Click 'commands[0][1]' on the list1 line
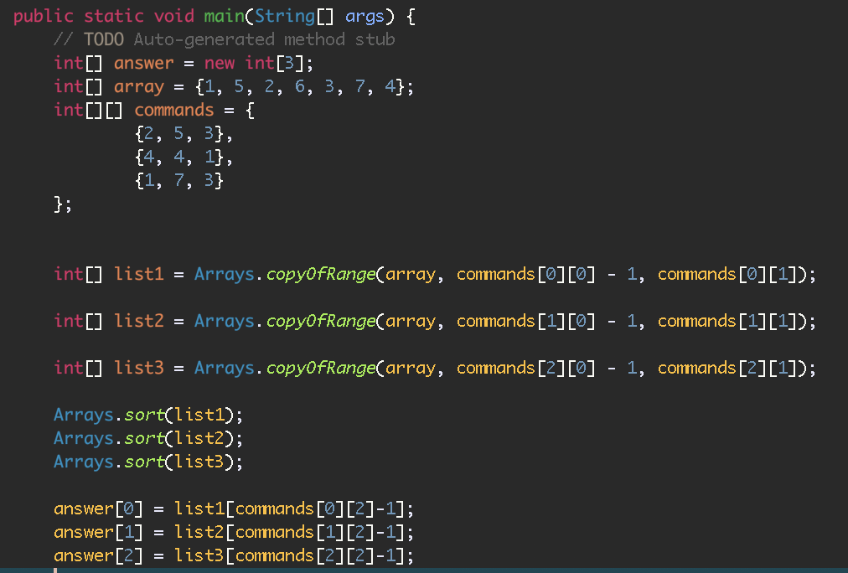 [x=726, y=275]
